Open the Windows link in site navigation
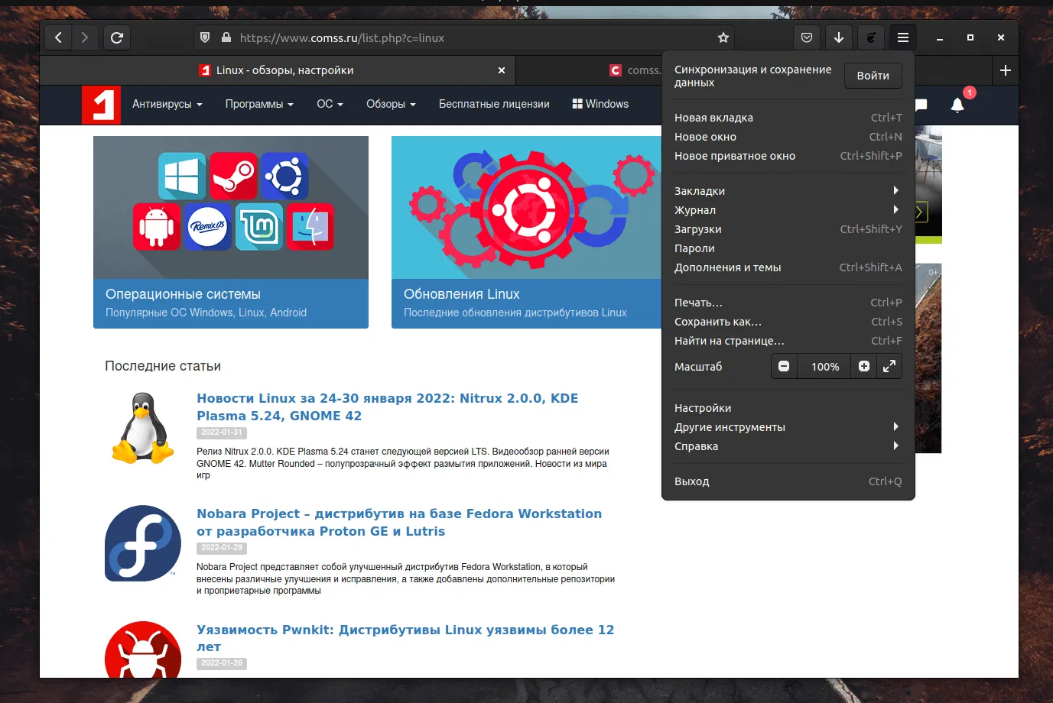Screen dimensions: 1053x703 pos(600,105)
